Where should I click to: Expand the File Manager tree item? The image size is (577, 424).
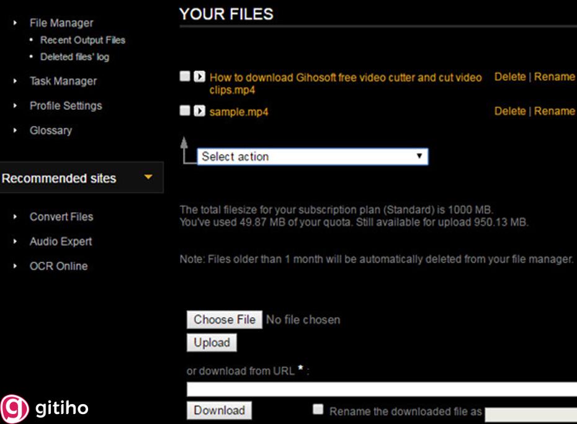pos(16,23)
